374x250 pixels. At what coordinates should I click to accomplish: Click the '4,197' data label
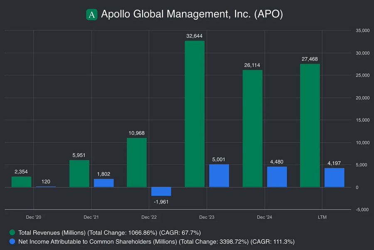334,163
